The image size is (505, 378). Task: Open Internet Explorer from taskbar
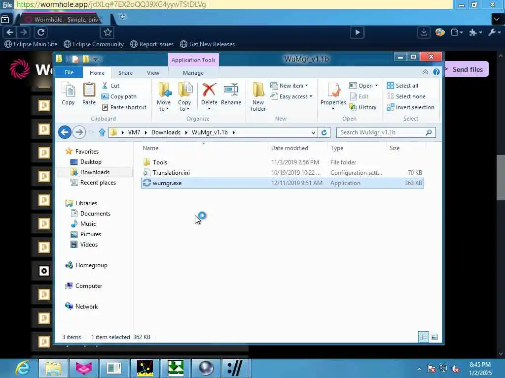pos(23,368)
